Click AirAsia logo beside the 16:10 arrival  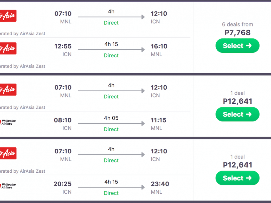(x=8, y=48)
